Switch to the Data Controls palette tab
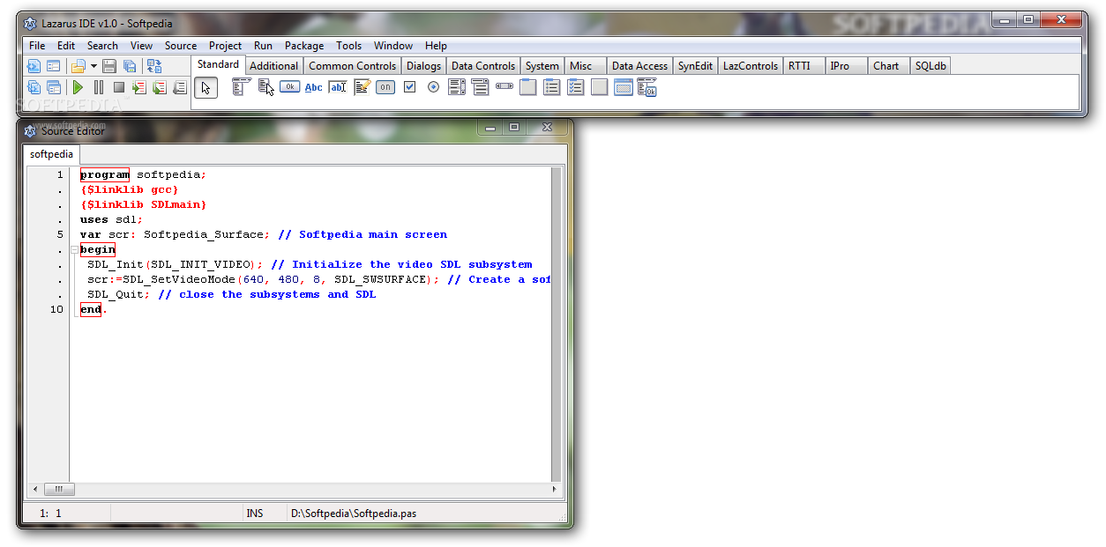This screenshot has height=547, width=1106. [483, 66]
